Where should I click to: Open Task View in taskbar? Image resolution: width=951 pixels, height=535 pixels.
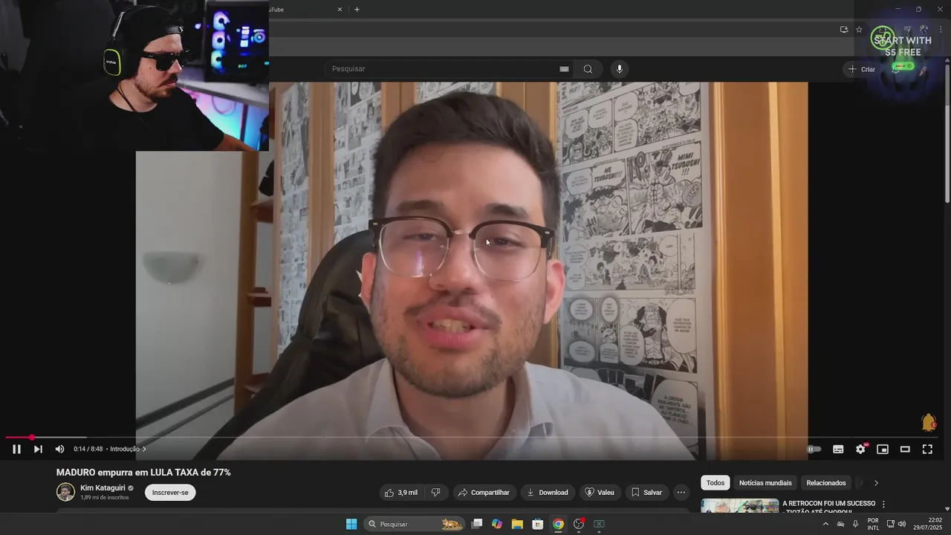[x=477, y=524]
